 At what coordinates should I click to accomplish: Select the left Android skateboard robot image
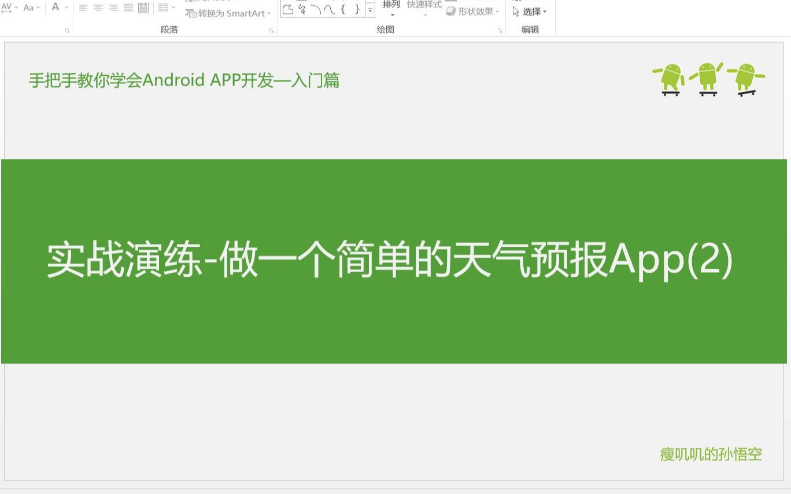click(x=670, y=79)
